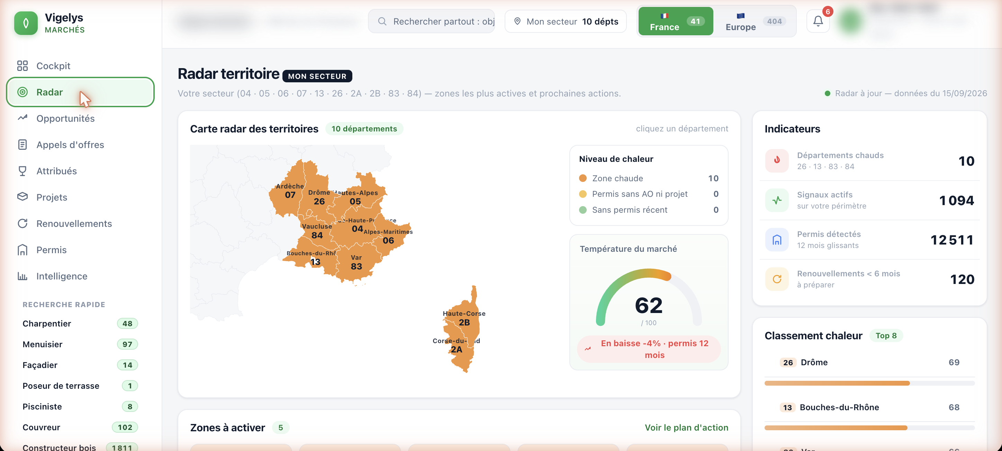The image size is (1002, 451).
Task: Click the orange Zone chaude legend dot
Action: [x=583, y=178]
